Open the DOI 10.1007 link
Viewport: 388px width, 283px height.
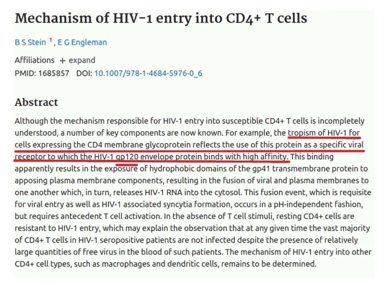click(x=148, y=73)
